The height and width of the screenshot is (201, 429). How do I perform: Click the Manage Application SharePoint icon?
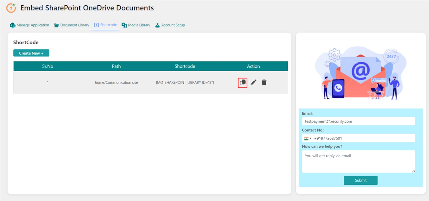tap(12, 25)
